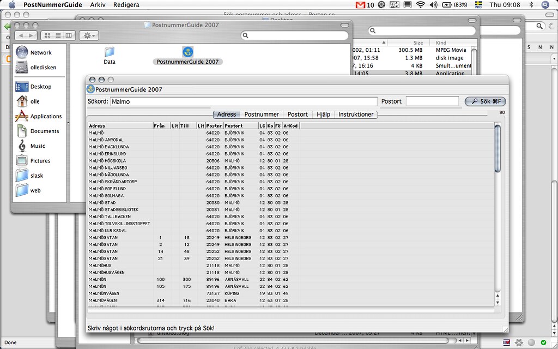
Task: Open the Redigera menu
Action: (126, 4)
